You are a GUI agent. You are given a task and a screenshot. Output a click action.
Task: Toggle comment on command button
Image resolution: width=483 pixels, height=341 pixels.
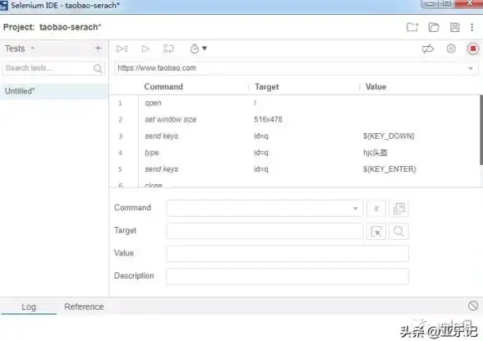376,209
